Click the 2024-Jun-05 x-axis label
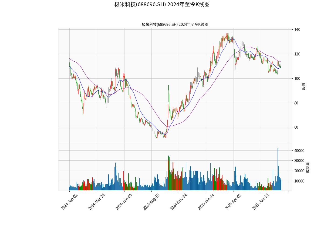Screen dimensions: 324x232 point(124,202)
